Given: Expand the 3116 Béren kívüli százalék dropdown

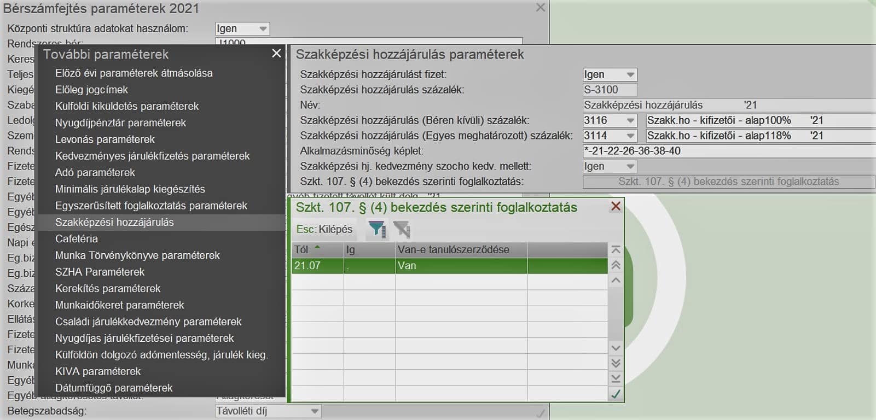Looking at the screenshot, I should tap(630, 120).
